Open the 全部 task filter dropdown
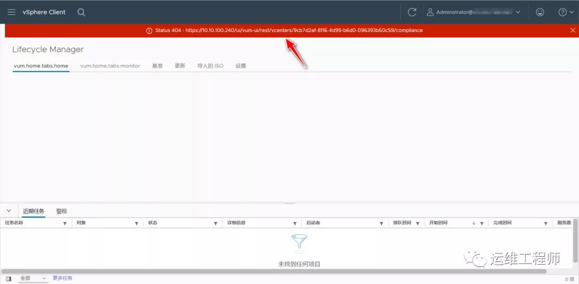This screenshot has width=579, height=284. (33, 279)
